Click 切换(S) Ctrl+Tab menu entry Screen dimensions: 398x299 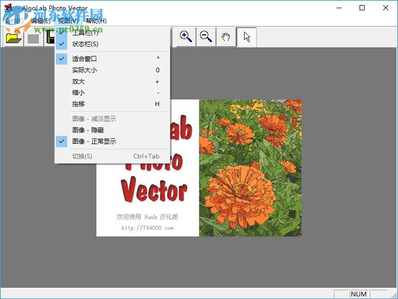click(112, 156)
